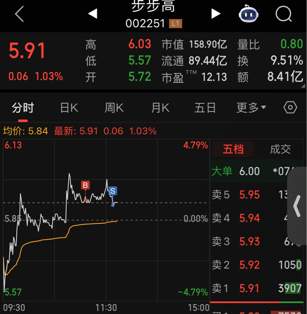Tap the L1 level badge
This screenshot has height=314, width=307.
point(176,24)
